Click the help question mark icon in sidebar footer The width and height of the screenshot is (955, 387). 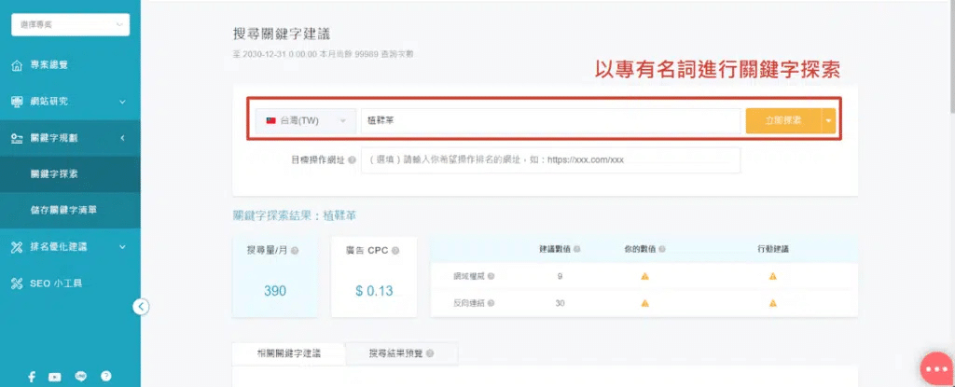(x=105, y=377)
